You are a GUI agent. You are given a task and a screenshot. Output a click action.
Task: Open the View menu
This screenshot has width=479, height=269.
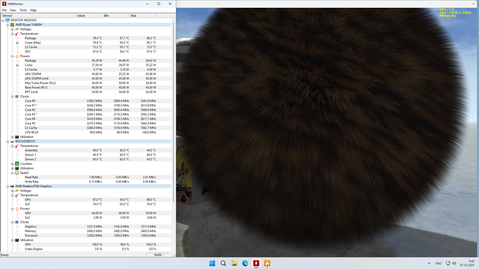coord(13,10)
